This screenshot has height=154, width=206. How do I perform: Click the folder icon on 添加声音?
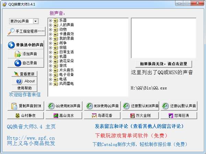[x=18, y=54]
